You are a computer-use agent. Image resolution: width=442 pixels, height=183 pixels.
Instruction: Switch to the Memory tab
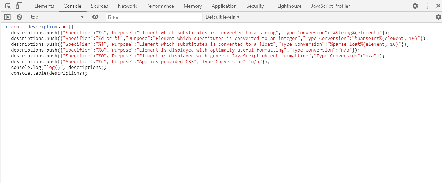[x=193, y=6]
